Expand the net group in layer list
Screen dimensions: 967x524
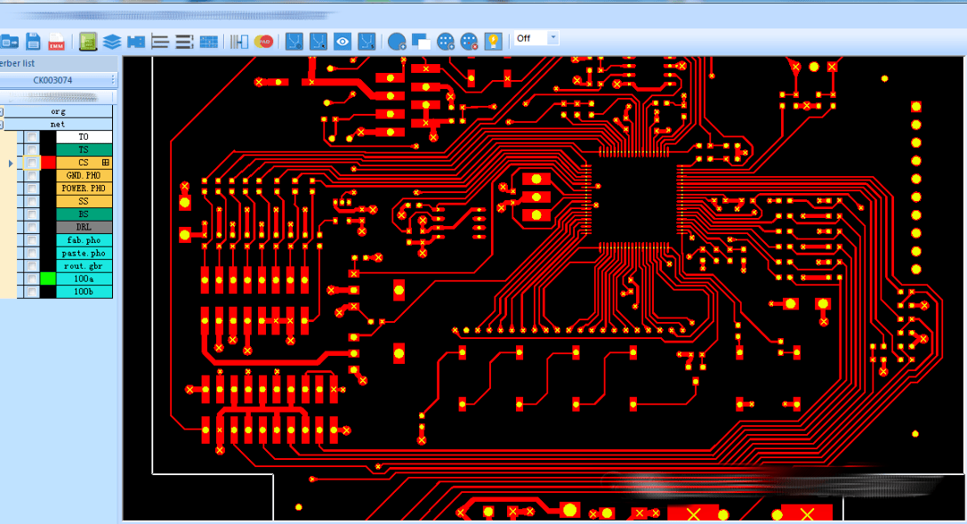point(2,125)
